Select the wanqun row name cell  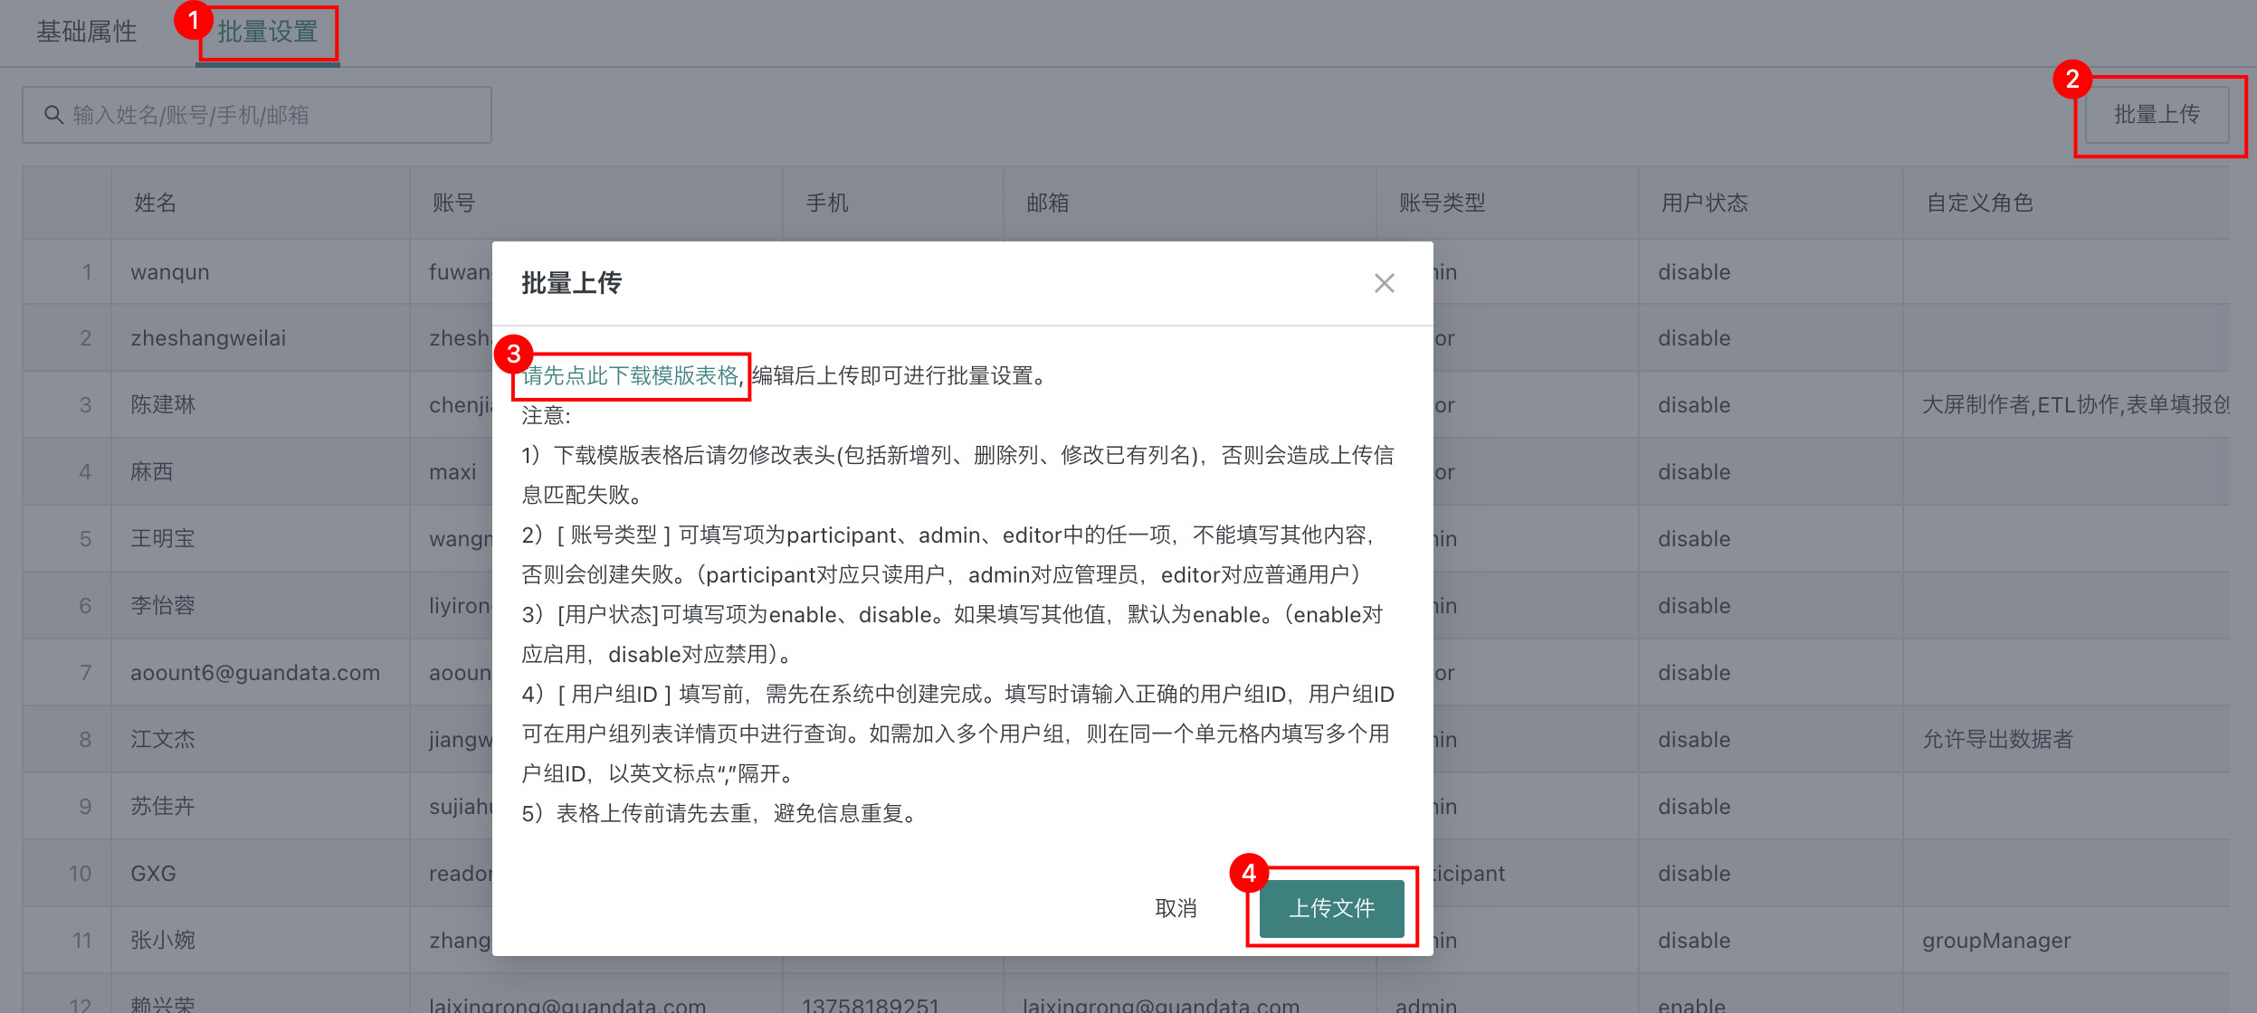169,272
